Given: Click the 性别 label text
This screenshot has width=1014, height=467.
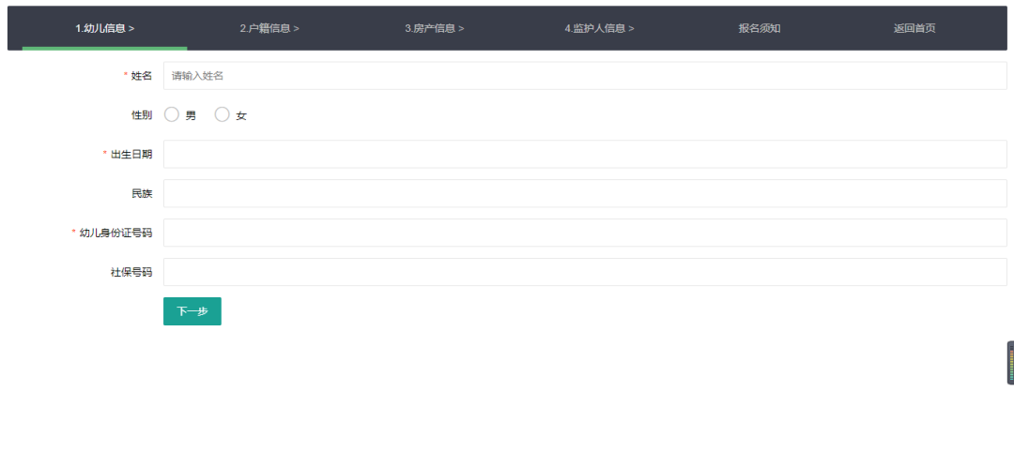Looking at the screenshot, I should click(142, 115).
